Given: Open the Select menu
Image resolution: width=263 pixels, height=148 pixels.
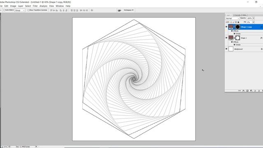Looking at the screenshot, I should (28, 6).
